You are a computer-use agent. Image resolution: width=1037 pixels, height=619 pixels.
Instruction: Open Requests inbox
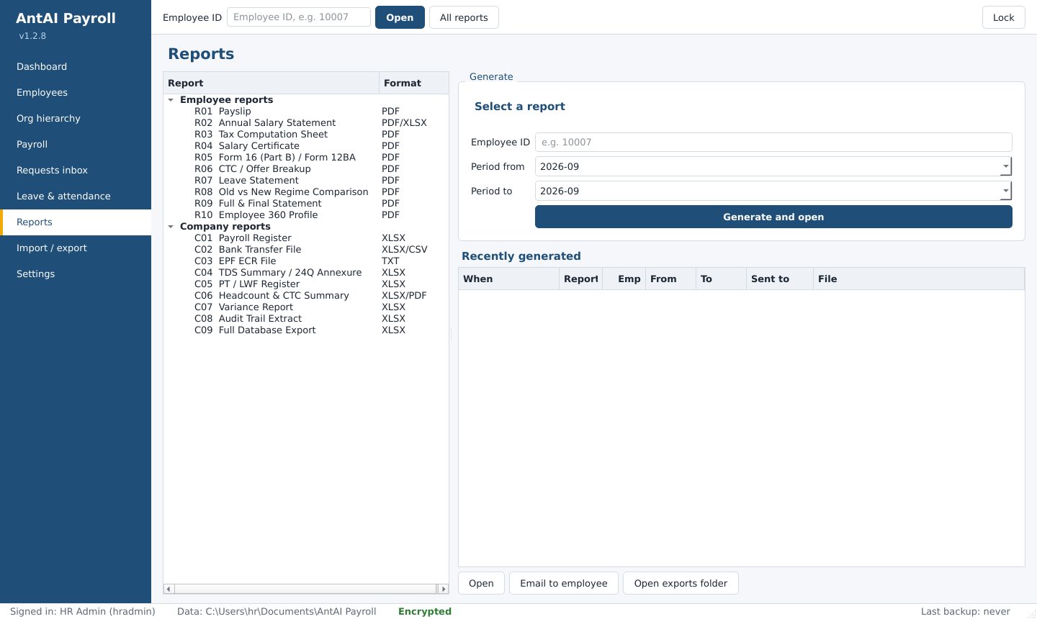tap(76, 170)
